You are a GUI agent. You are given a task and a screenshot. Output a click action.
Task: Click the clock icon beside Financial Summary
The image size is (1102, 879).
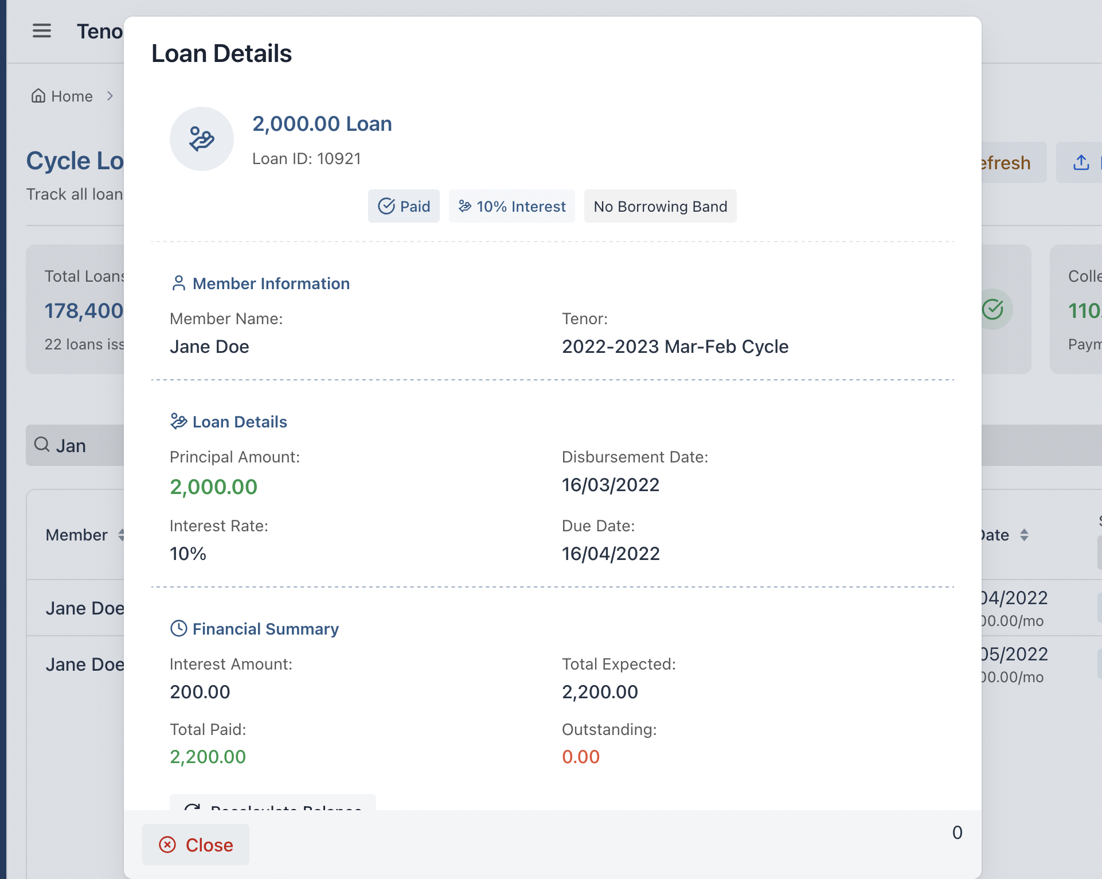[x=178, y=628]
